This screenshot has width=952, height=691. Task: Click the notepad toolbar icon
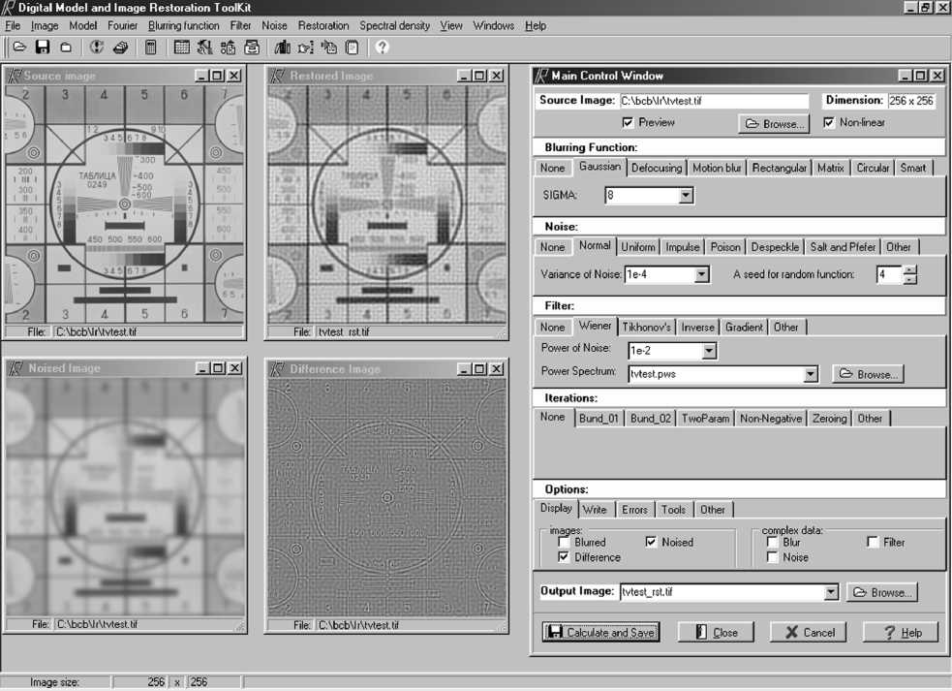tap(353, 47)
